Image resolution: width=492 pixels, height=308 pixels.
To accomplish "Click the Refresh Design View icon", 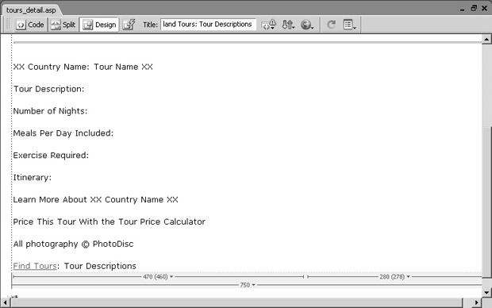I will 332,25.
